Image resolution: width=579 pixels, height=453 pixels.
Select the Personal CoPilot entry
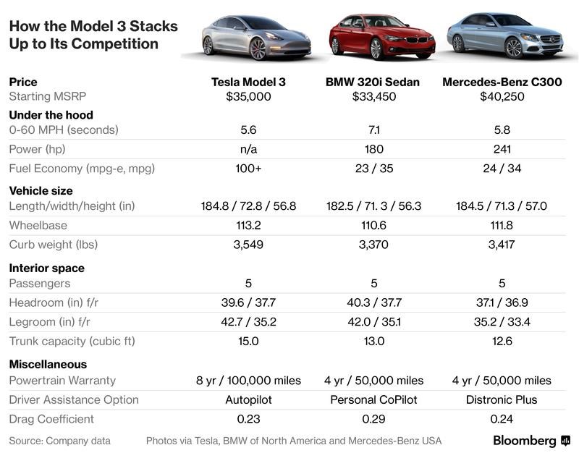point(372,399)
